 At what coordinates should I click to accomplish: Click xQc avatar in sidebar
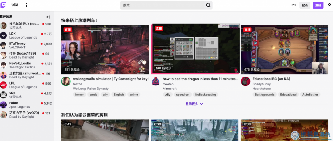3,95
